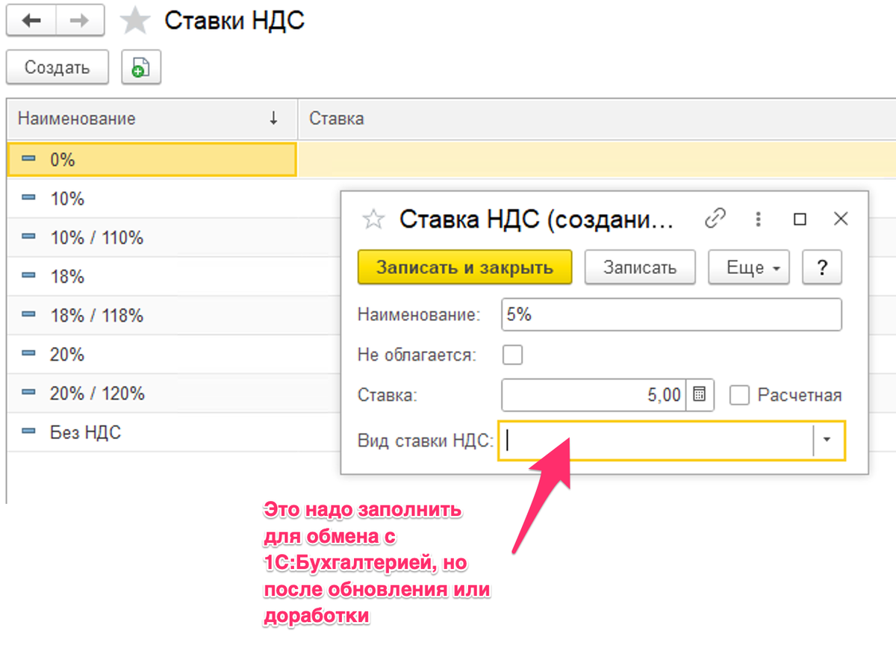Image resolution: width=896 pixels, height=657 pixels.
Task: Click the Наименование column header
Action: tap(152, 118)
